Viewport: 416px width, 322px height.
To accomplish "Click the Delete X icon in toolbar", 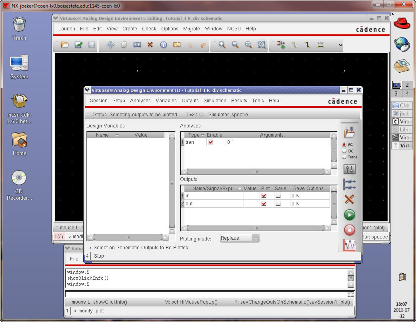I will coord(150,45).
